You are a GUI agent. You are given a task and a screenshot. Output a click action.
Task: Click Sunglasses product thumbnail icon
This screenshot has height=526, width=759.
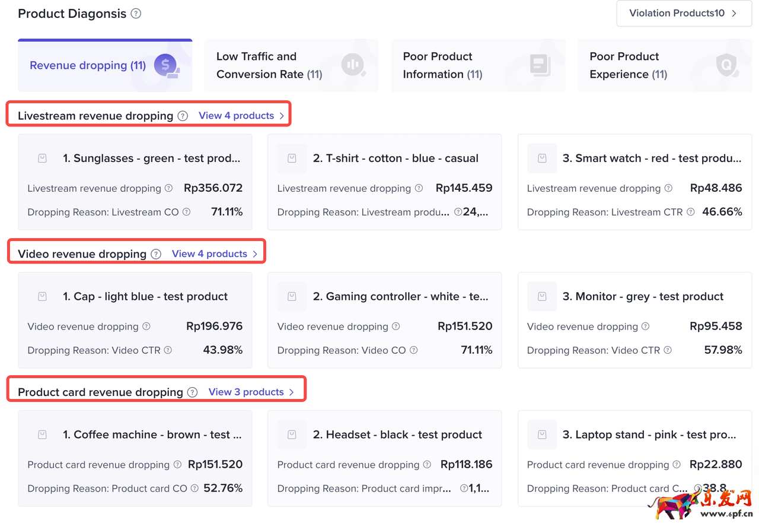point(42,159)
